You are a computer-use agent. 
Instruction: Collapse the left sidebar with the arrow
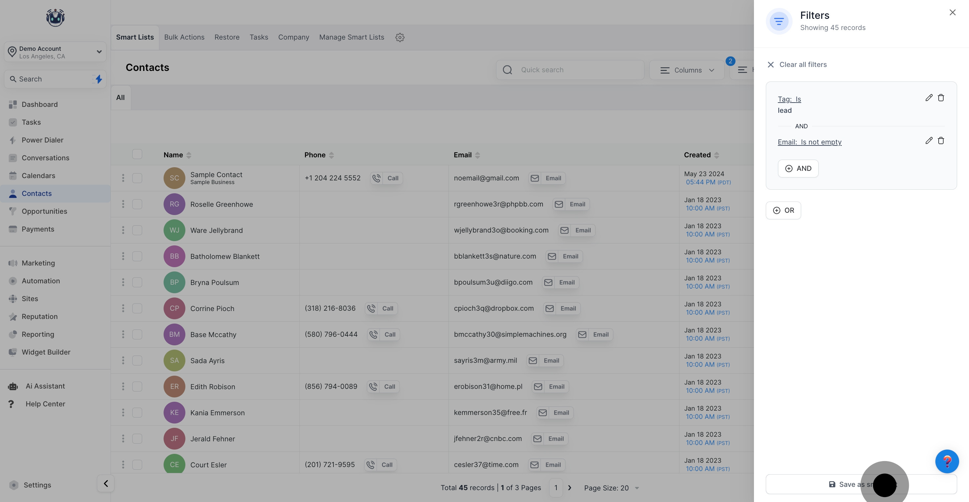click(106, 484)
